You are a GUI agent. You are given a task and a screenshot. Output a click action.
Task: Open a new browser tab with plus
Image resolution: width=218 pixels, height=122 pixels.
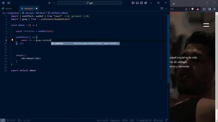(x=174, y=4)
